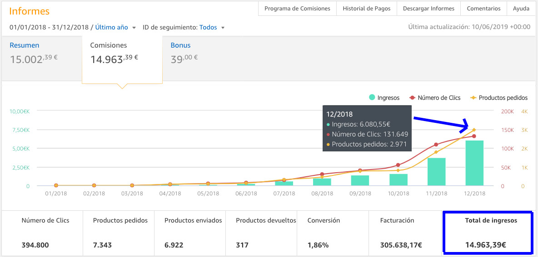This screenshot has height=257, width=538.
Task: Click the 09/2018 income bar
Action: 360,180
